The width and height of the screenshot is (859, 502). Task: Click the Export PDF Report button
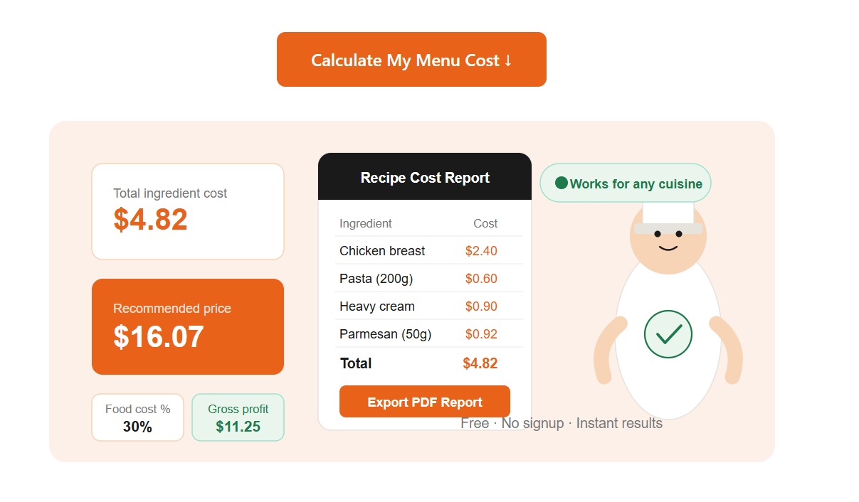coord(425,402)
